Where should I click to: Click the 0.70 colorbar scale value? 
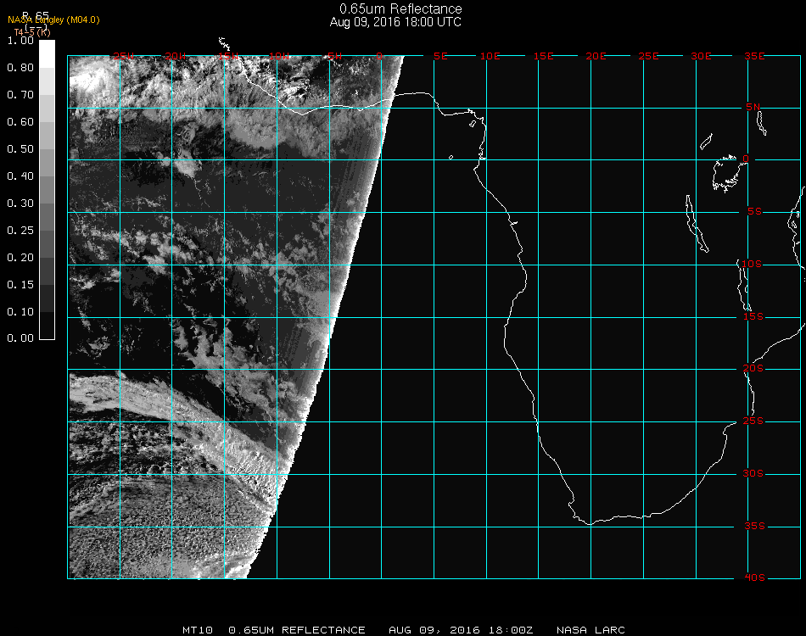point(20,95)
